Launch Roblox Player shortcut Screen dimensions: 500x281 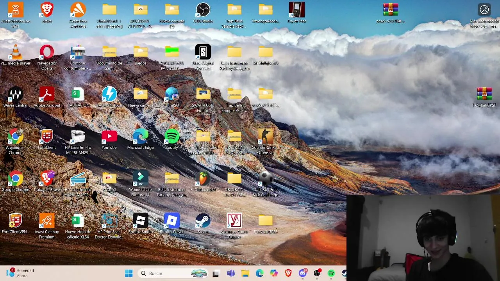[x=172, y=224]
